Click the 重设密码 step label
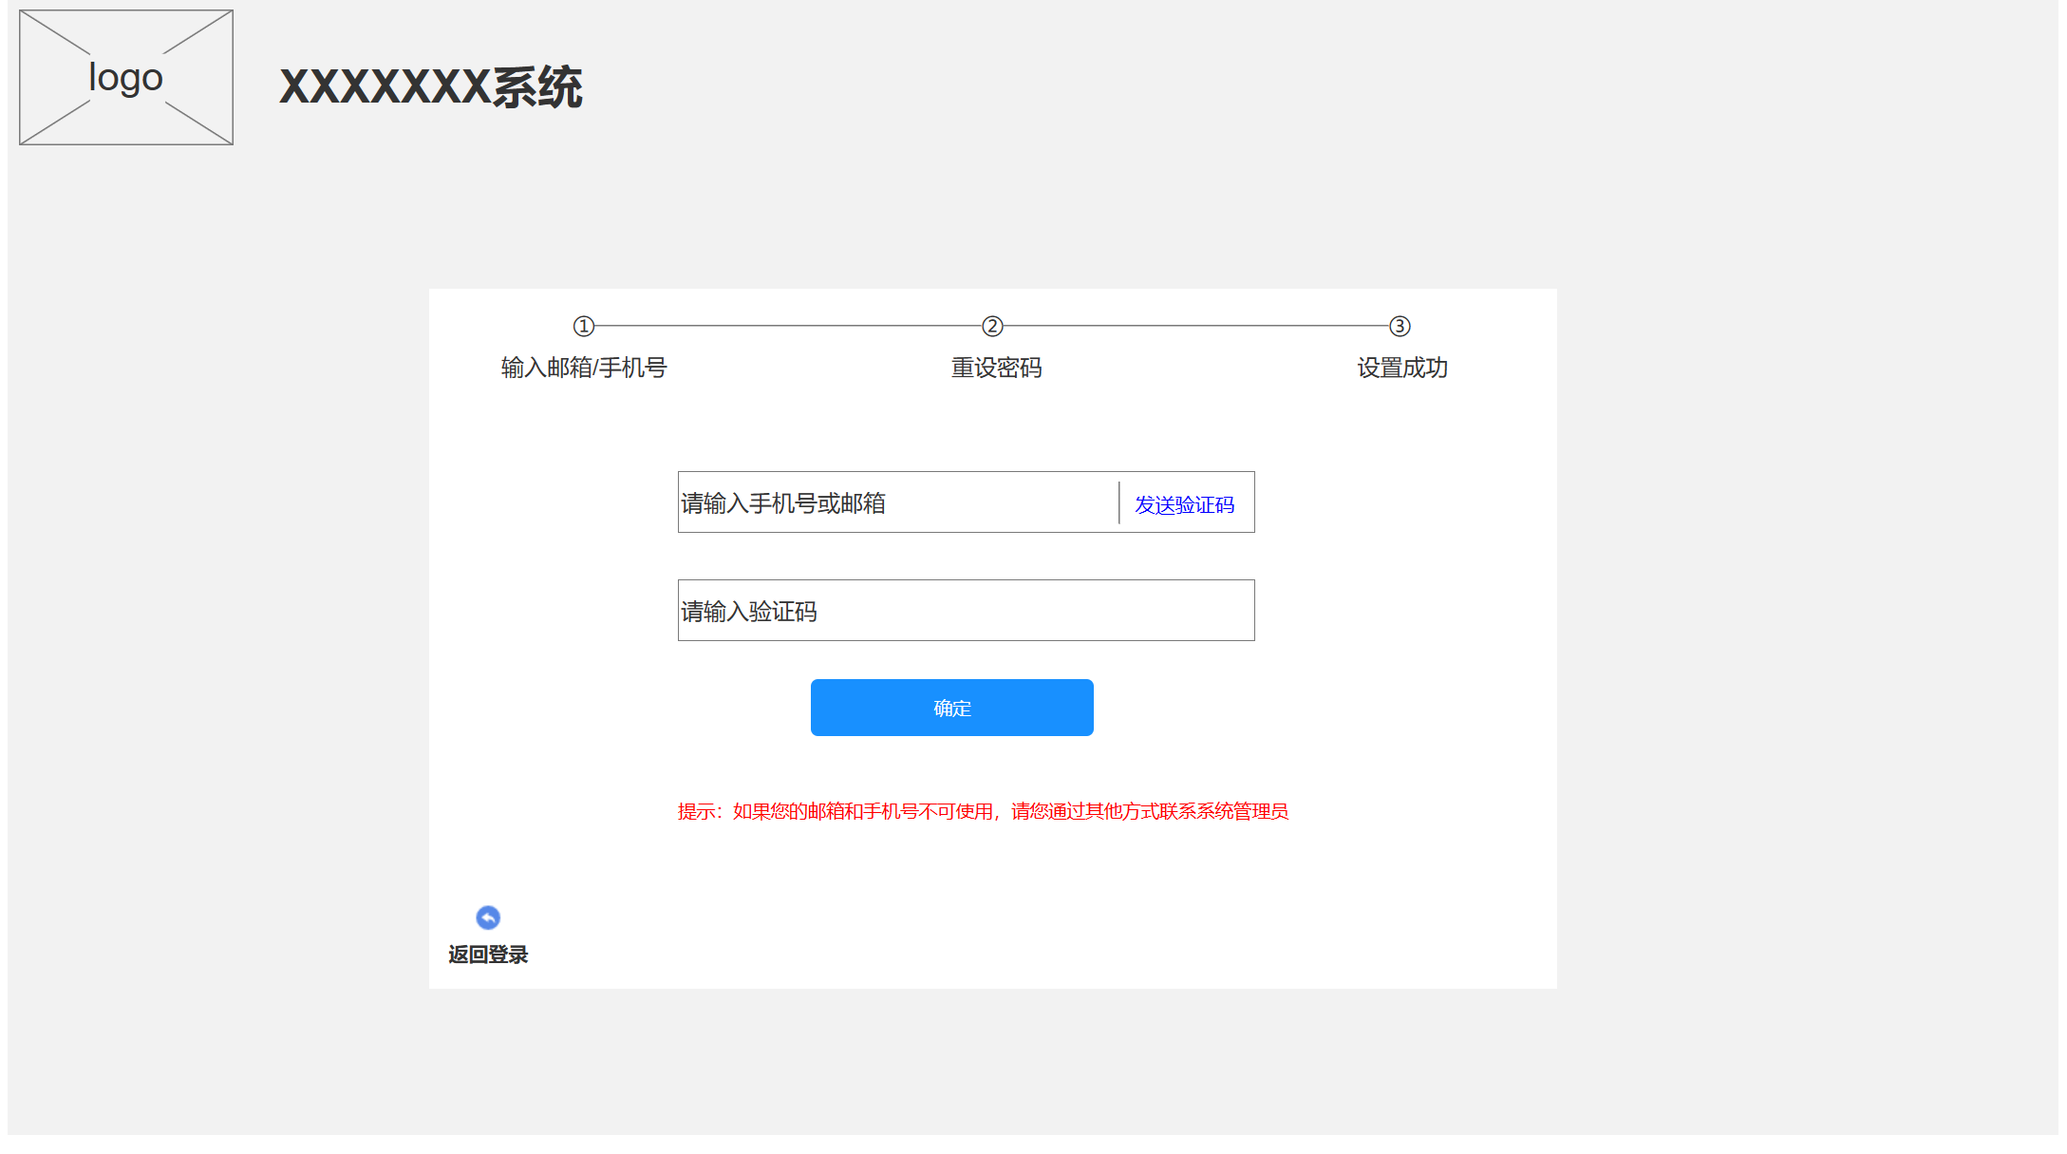 pos(996,368)
